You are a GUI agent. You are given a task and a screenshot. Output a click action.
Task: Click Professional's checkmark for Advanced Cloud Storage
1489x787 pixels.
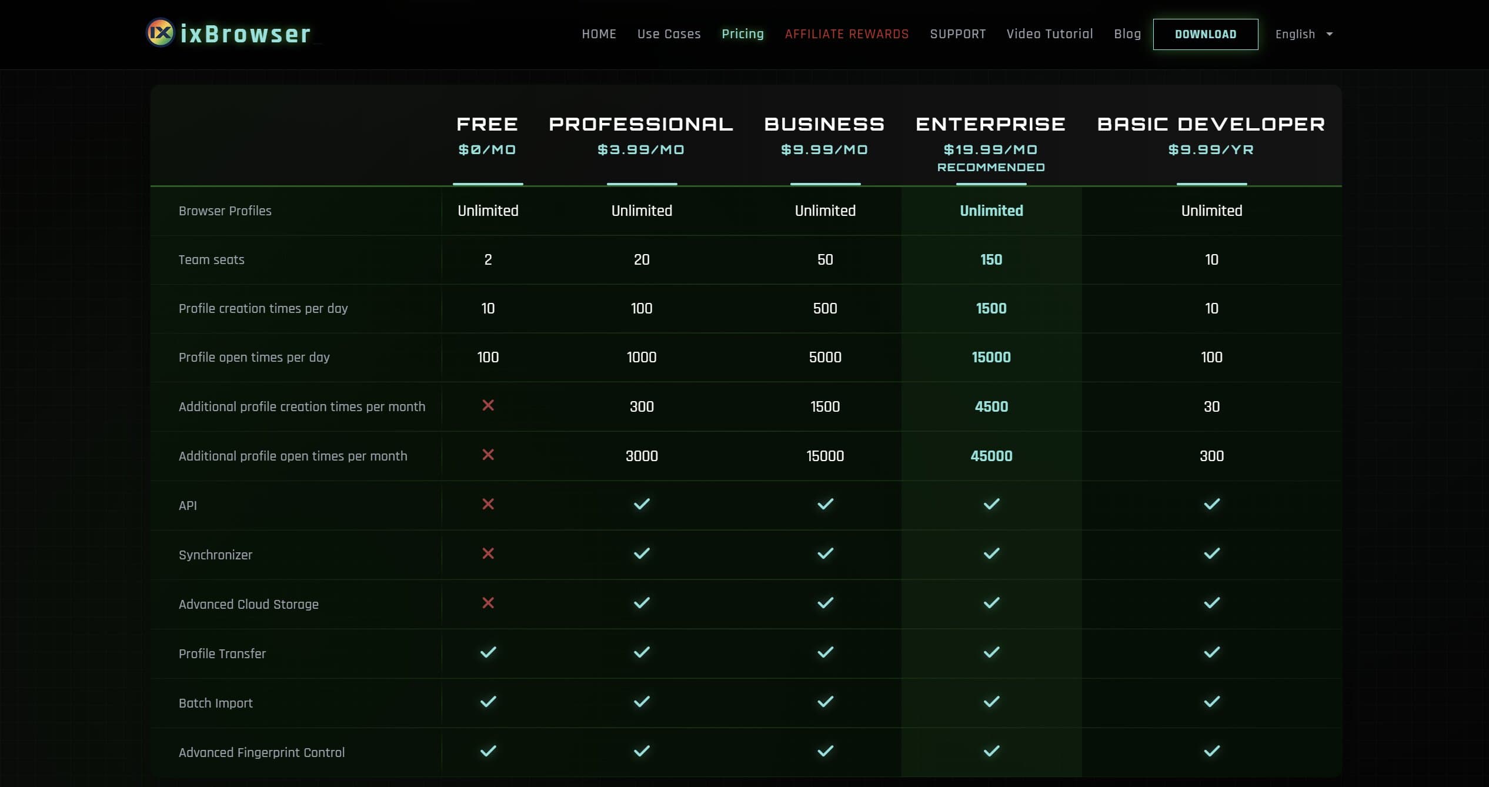point(642,603)
